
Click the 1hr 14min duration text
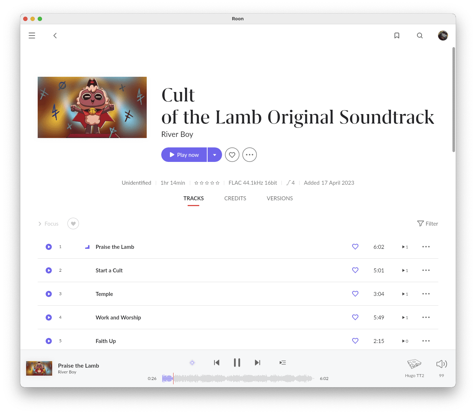pos(173,183)
